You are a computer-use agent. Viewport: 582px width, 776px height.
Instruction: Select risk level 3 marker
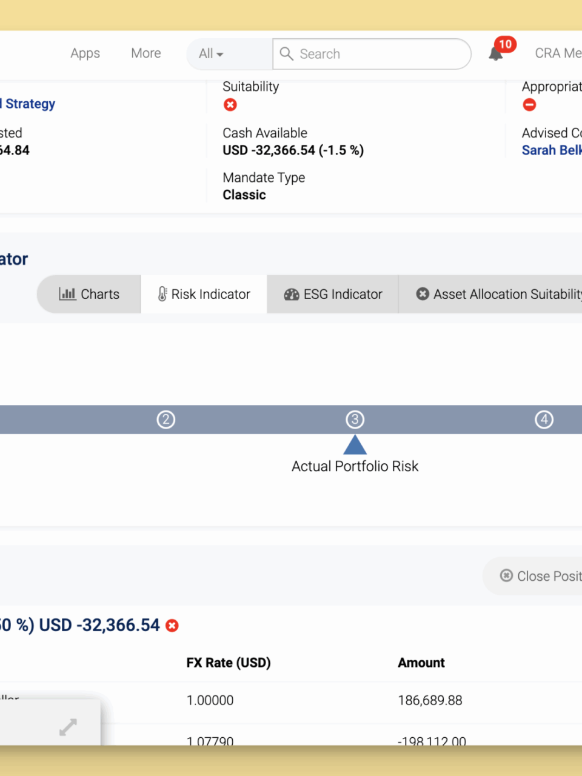[x=355, y=420]
